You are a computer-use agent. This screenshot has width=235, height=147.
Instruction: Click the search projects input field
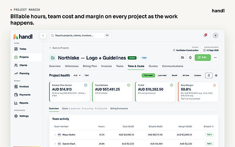coord(80,36)
